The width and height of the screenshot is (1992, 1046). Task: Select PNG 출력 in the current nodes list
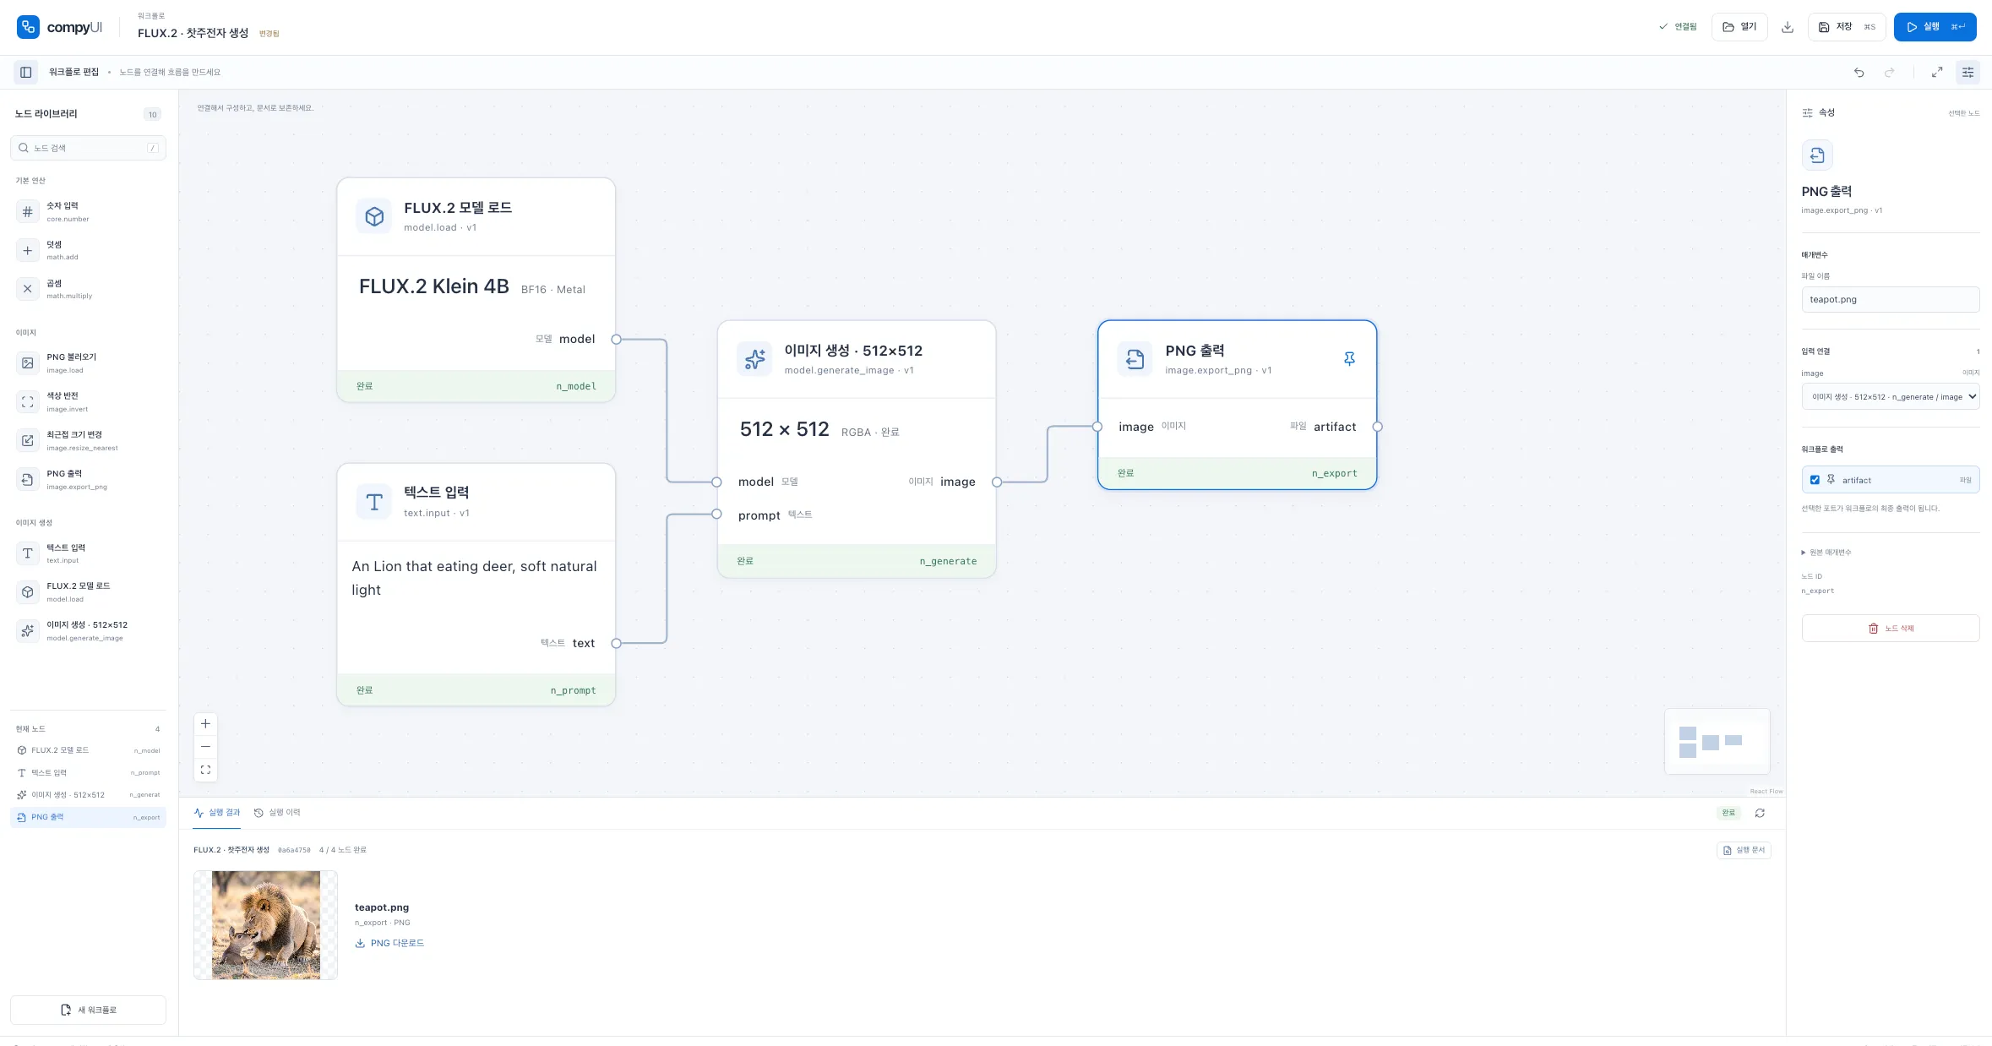pyautogui.click(x=89, y=817)
